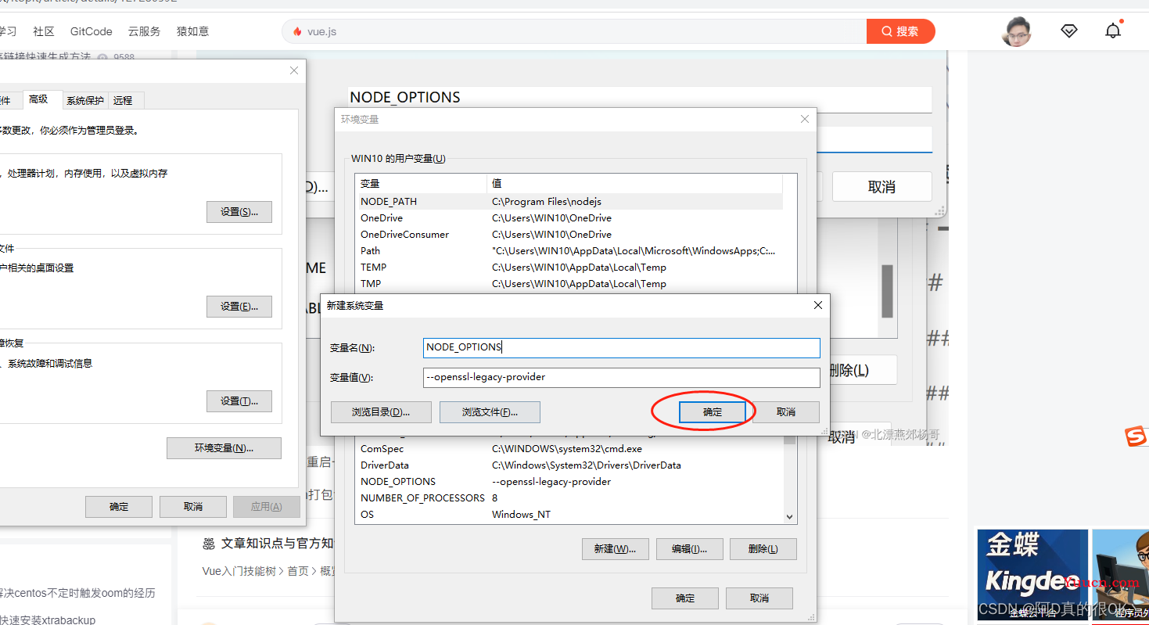Click the 浏览文件(F)... button

click(490, 412)
